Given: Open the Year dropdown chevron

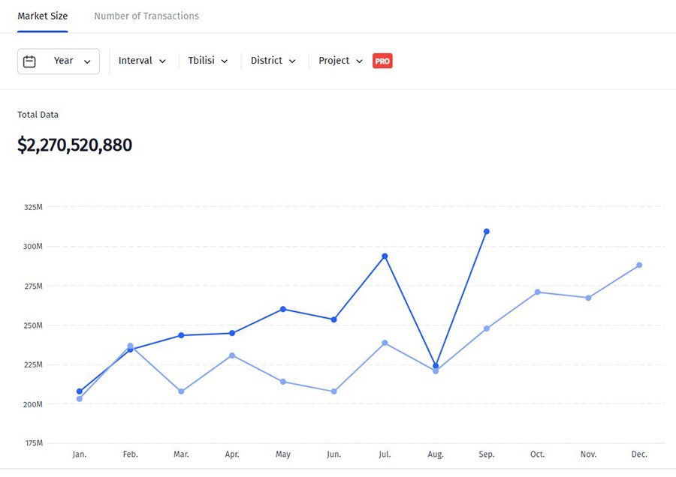Looking at the screenshot, I should [x=87, y=61].
